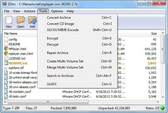Viewport: 168px width, 113px height.
Task: Open the Help menu
Action: tap(70, 11)
